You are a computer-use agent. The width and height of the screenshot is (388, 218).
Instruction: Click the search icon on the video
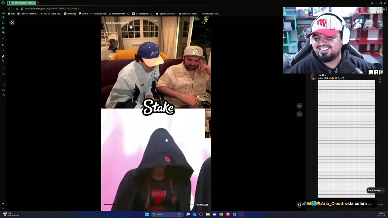coord(204,23)
